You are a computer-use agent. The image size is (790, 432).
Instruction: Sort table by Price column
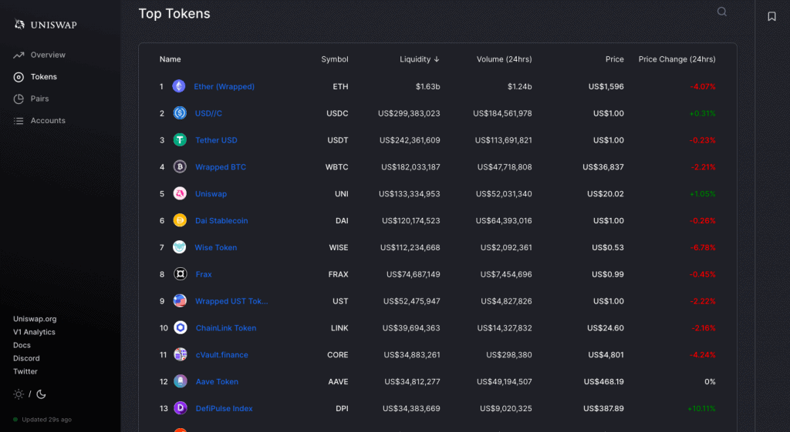click(615, 59)
